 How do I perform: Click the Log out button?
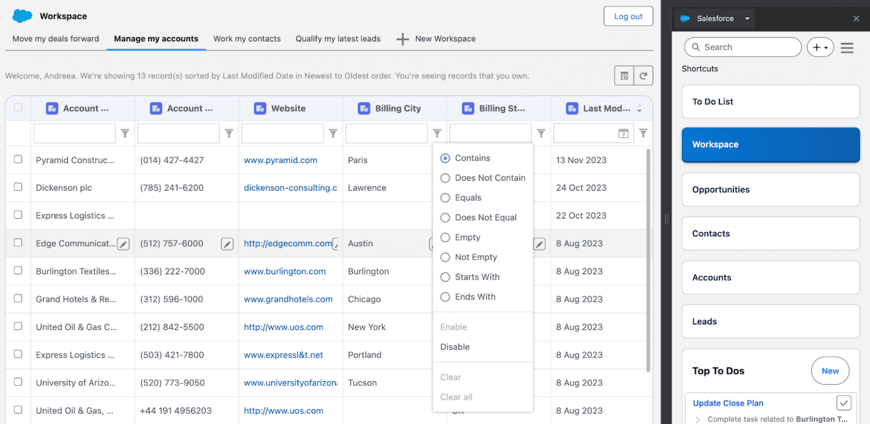628,16
